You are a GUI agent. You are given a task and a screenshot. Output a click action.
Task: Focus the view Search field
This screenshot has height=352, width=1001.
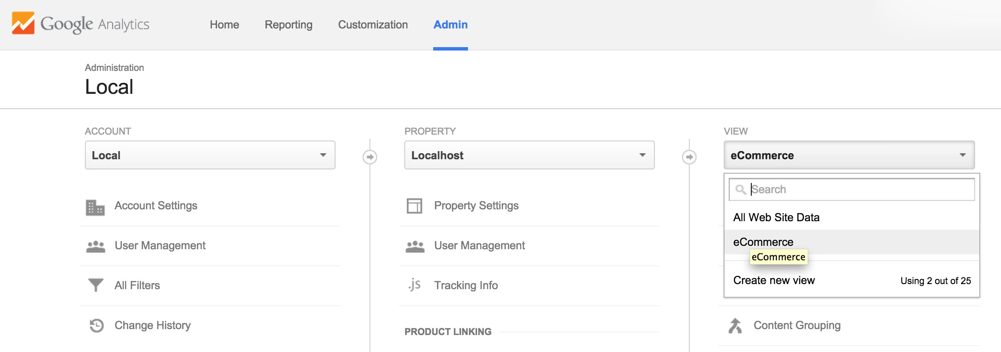[x=852, y=189]
